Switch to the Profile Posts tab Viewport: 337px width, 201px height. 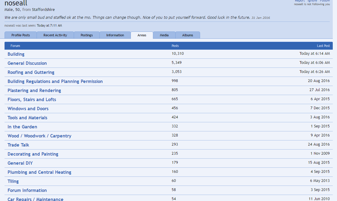click(x=21, y=35)
